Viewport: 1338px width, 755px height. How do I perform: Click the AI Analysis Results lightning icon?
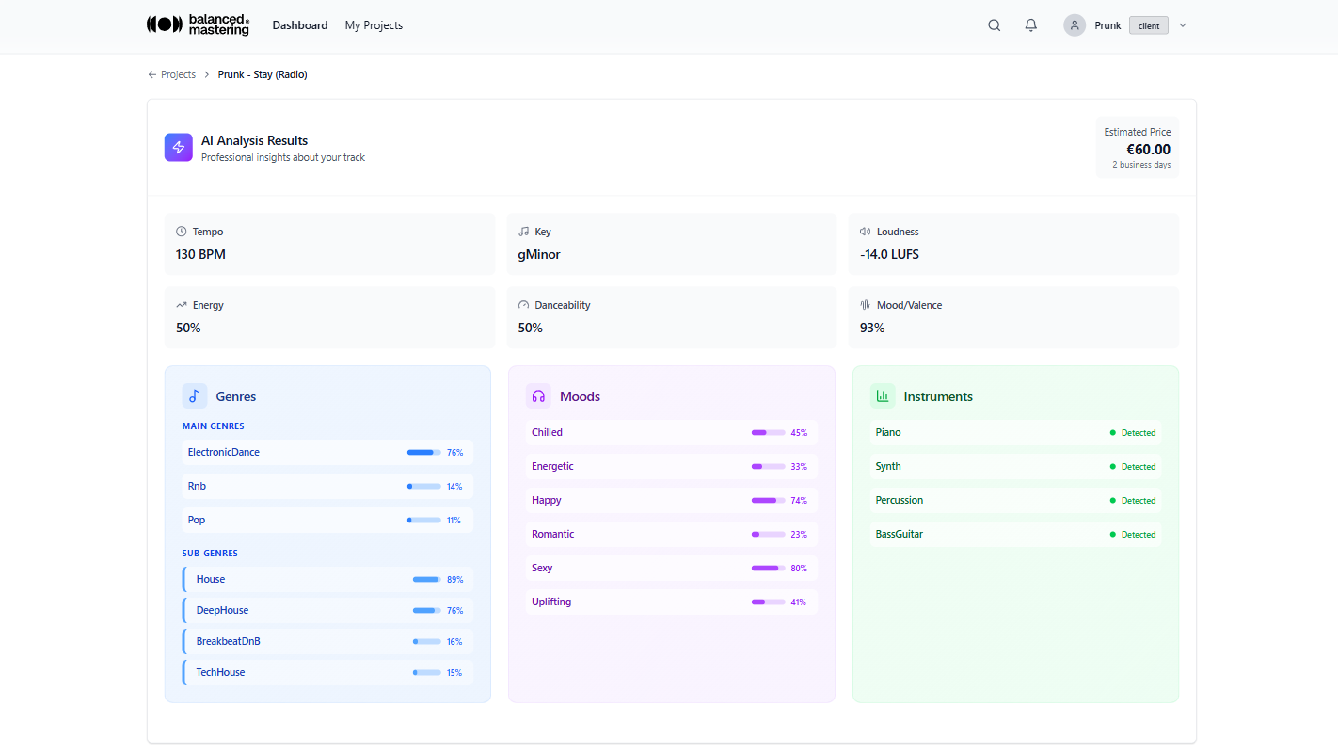click(x=178, y=147)
